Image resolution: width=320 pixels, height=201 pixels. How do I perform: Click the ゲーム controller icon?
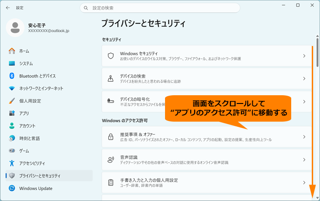coord(12,151)
